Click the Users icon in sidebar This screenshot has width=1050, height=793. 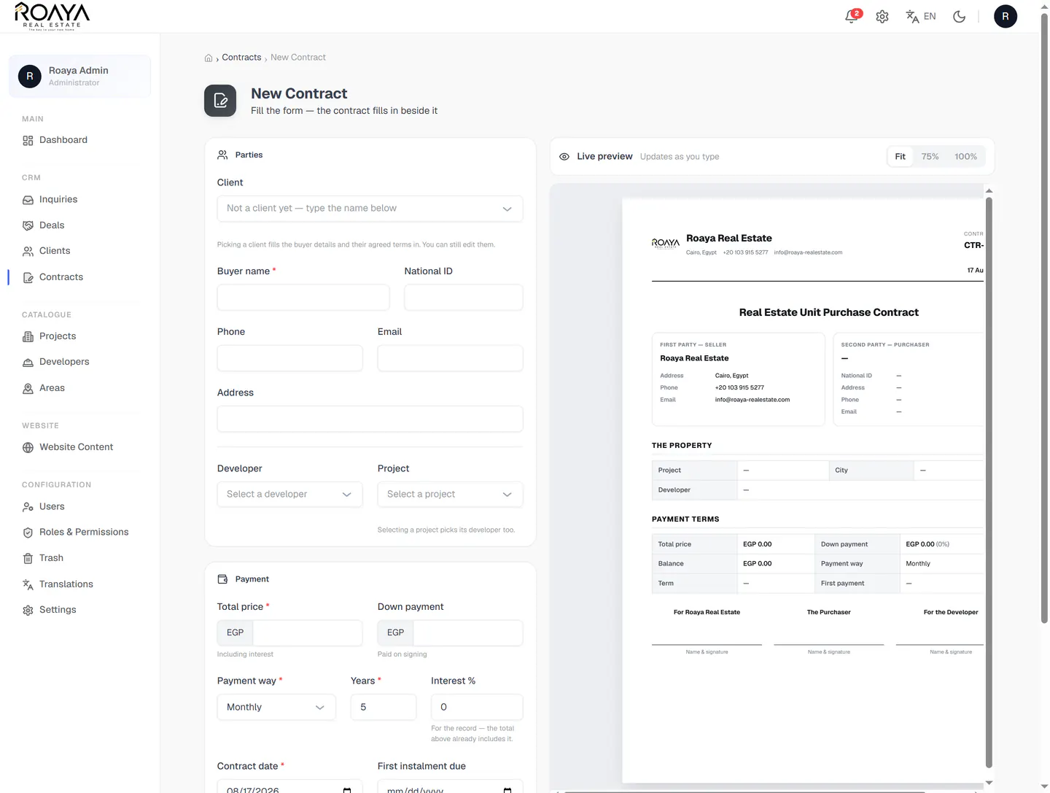[x=28, y=507]
